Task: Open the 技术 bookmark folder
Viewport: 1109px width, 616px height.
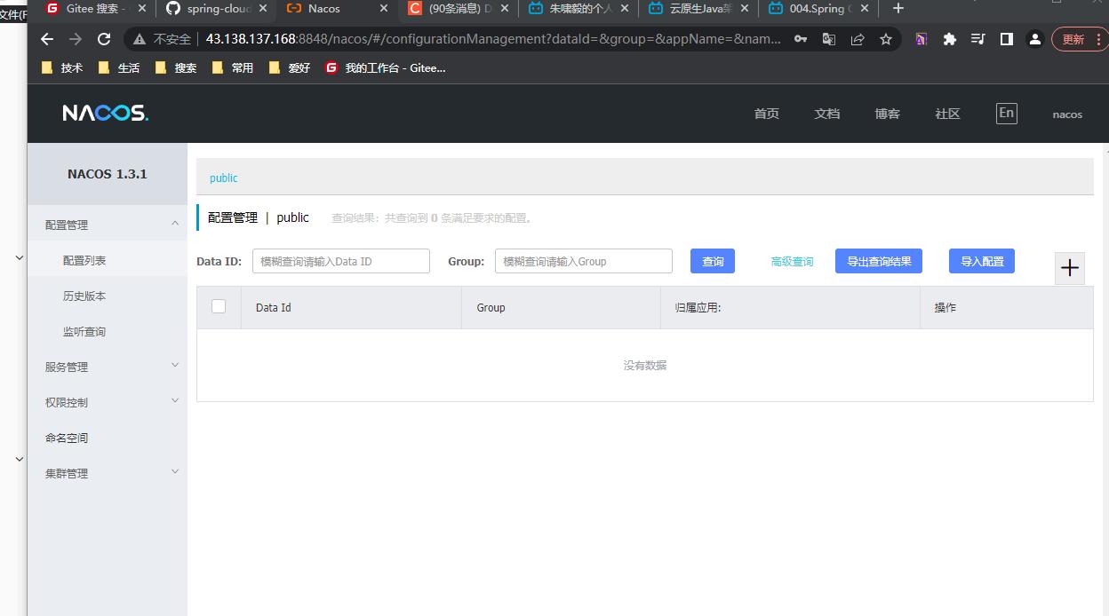Action: tap(62, 67)
